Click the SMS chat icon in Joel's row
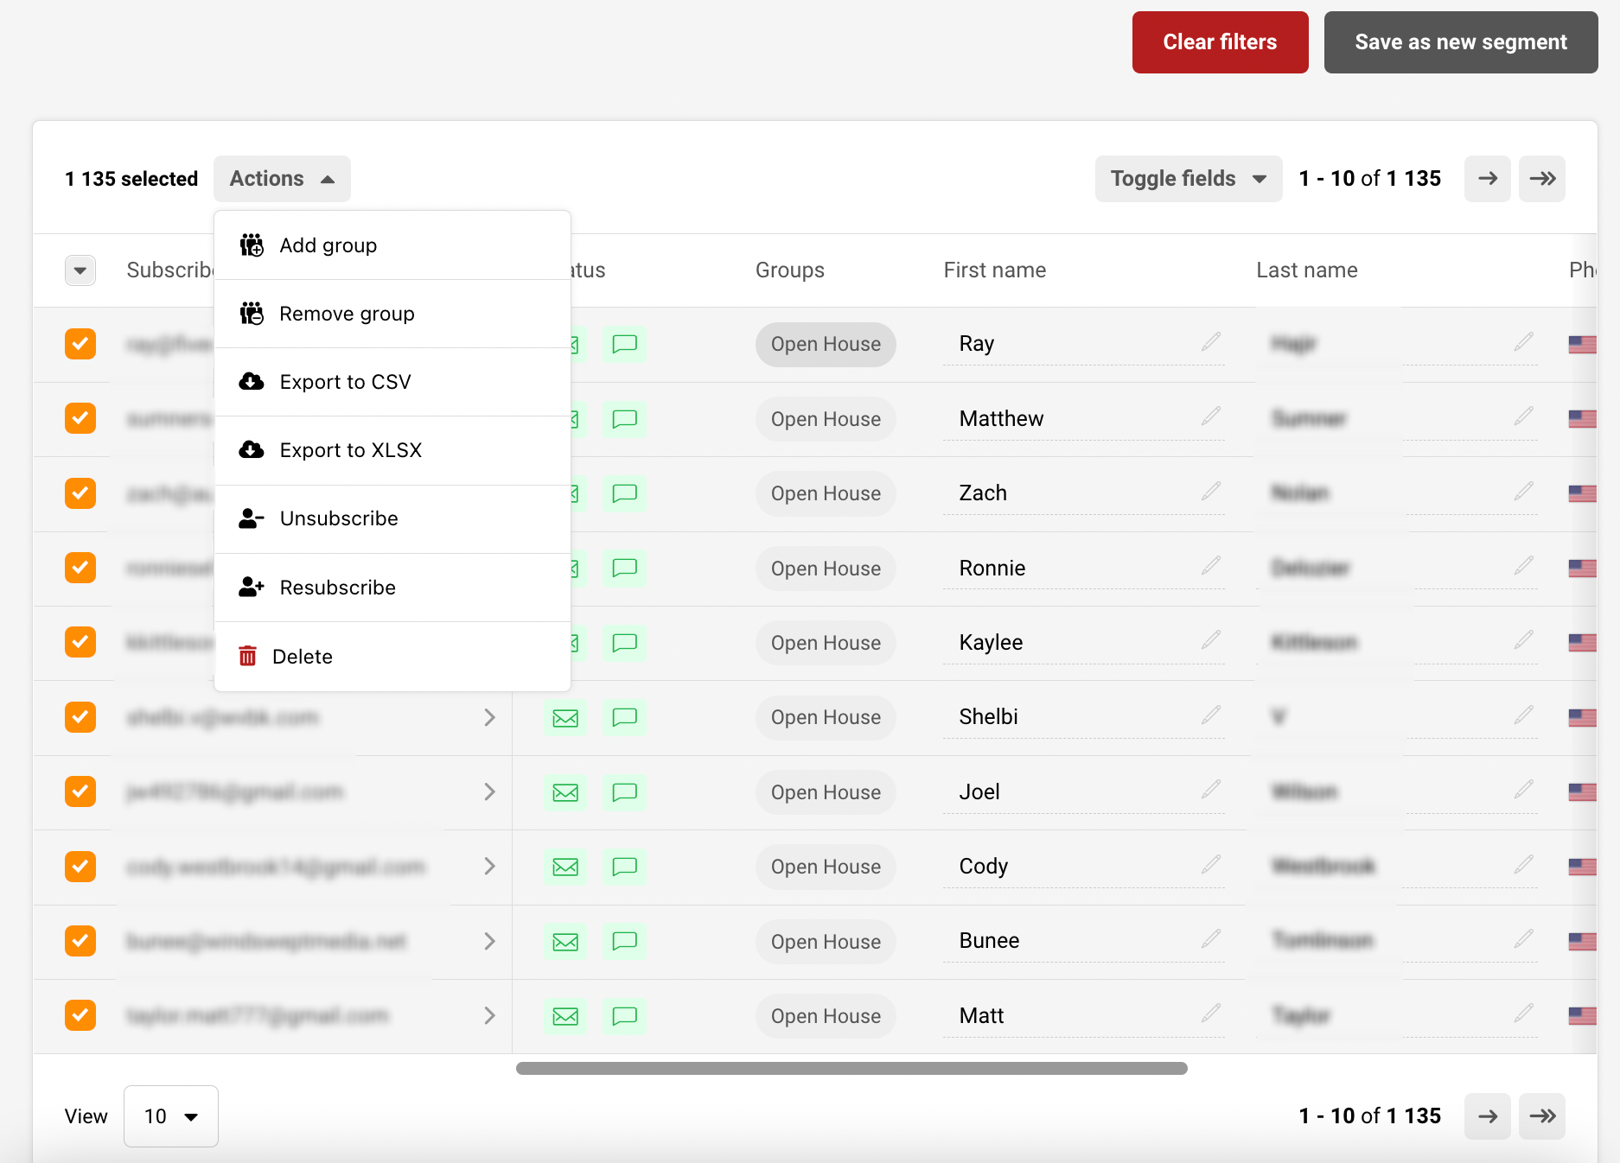This screenshot has width=1620, height=1163. 624,792
